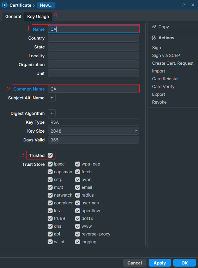Click the form's vertical scrollbar
Viewport: 198px width, 268px height.
(x=145, y=135)
